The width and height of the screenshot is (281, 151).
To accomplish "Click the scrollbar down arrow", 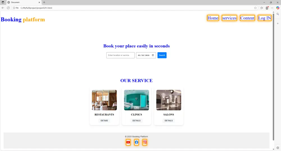I will click(x=273, y=149).
